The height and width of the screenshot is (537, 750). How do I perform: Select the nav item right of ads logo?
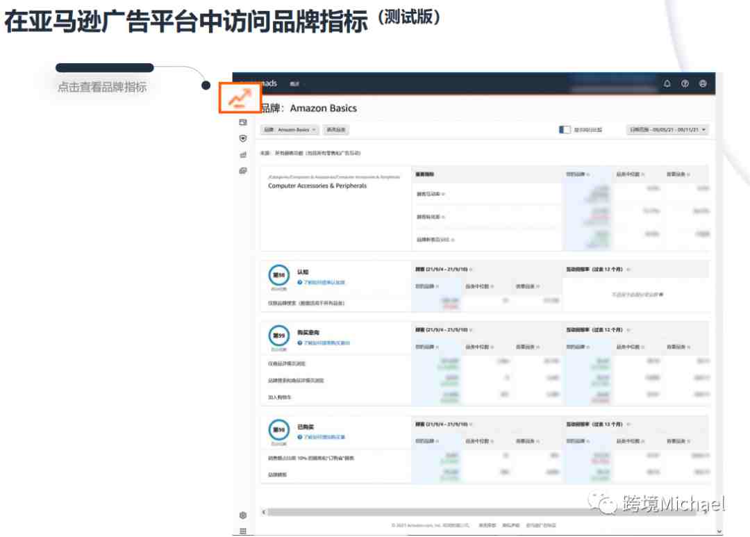pyautogui.click(x=294, y=84)
